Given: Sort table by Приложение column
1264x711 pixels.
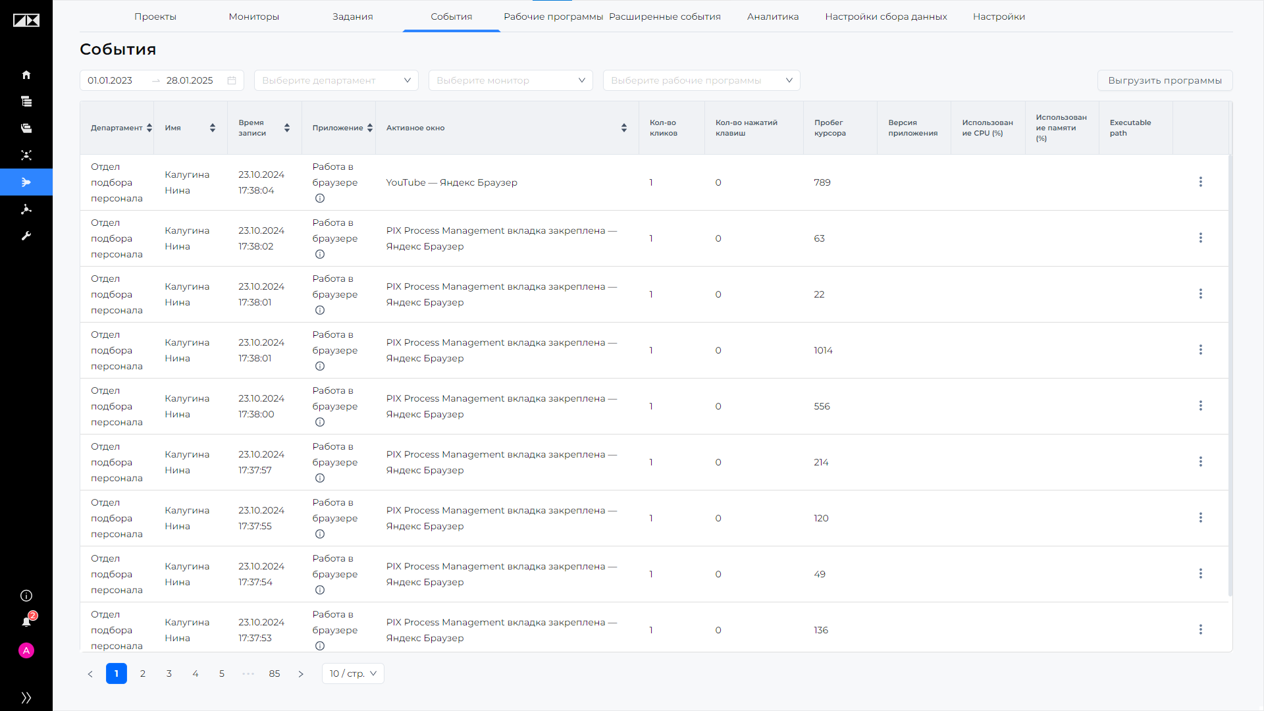Looking at the screenshot, I should pyautogui.click(x=370, y=128).
